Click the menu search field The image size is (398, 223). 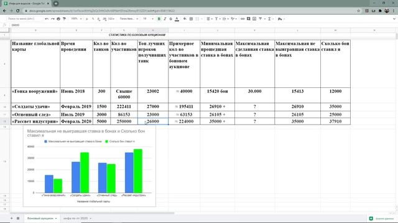tap(24, 19)
